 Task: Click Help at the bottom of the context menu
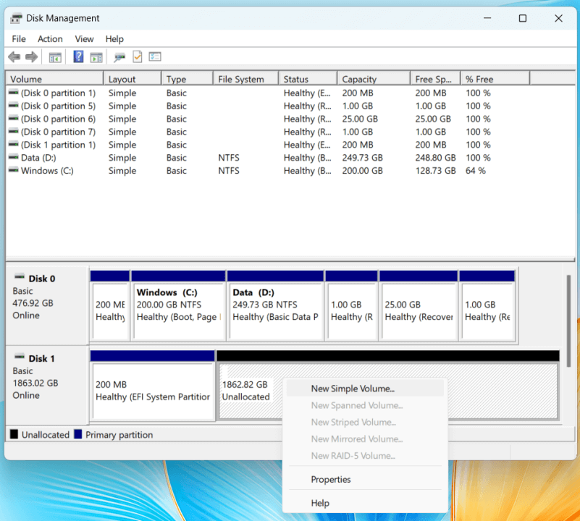click(319, 503)
